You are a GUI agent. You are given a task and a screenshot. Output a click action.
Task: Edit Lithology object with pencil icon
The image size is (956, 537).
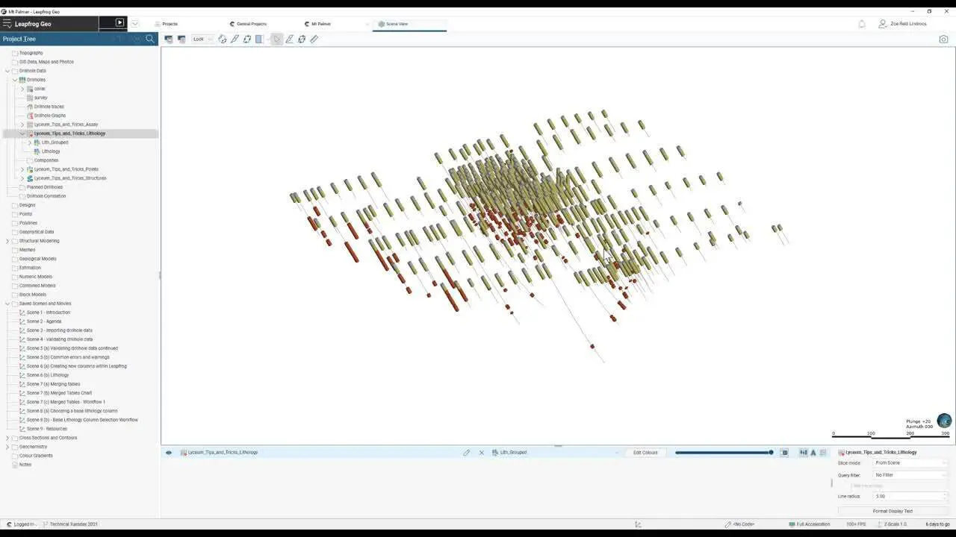click(x=467, y=453)
